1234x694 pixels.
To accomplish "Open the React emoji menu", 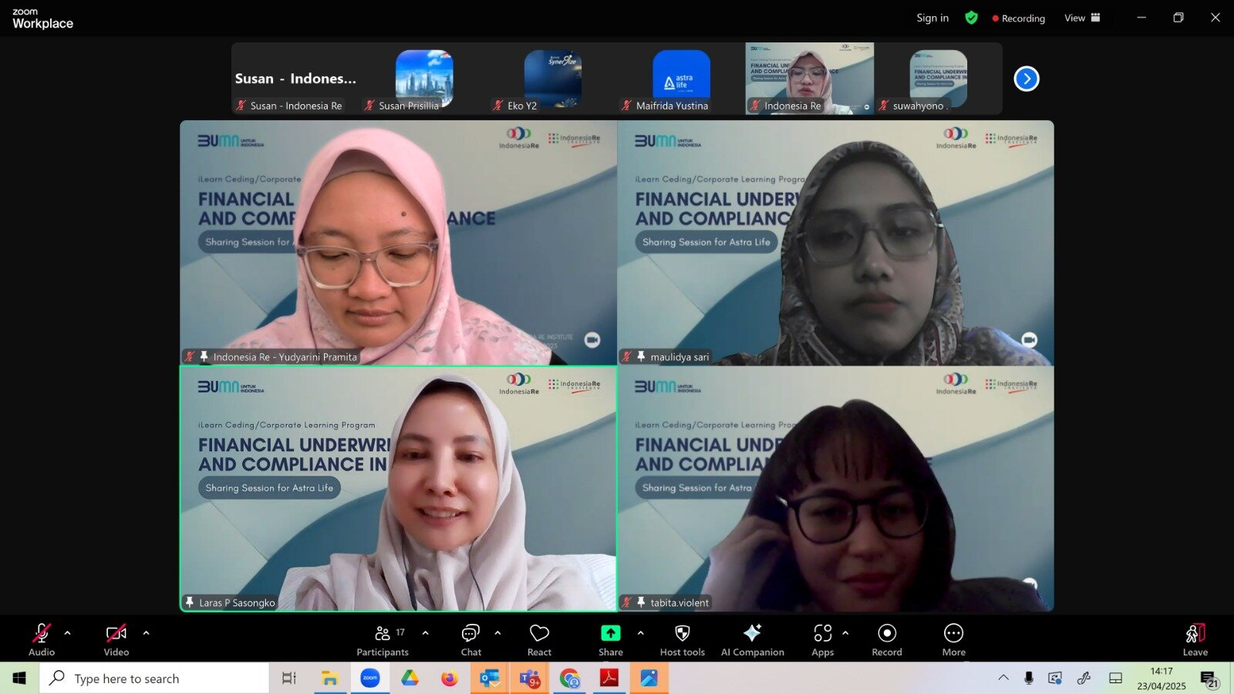I will tap(539, 640).
